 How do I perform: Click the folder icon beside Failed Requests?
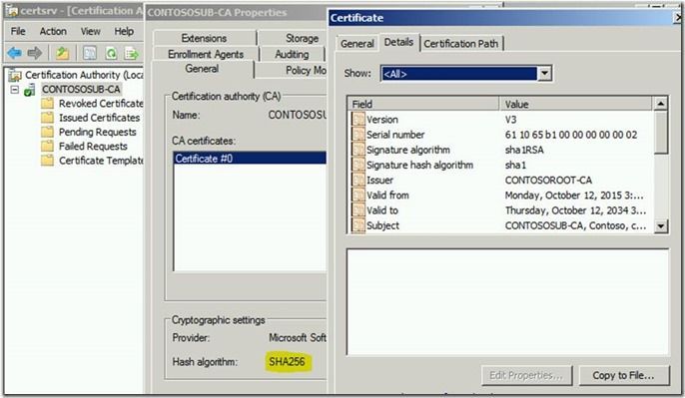click(47, 147)
